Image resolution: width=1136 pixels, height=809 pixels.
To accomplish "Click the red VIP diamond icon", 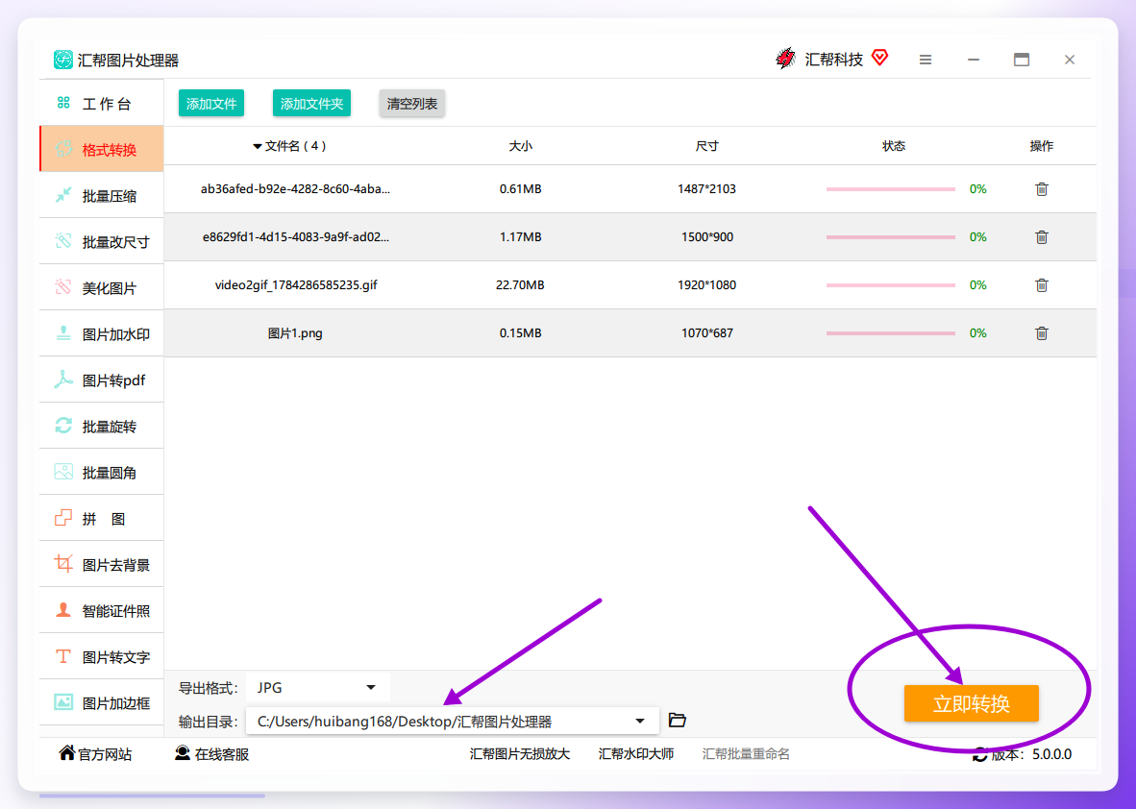I will point(879,58).
